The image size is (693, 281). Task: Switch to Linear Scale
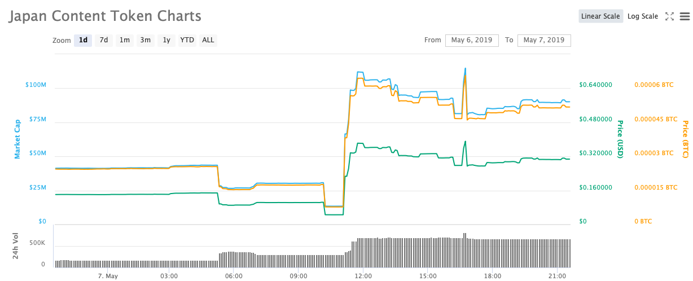pyautogui.click(x=600, y=16)
